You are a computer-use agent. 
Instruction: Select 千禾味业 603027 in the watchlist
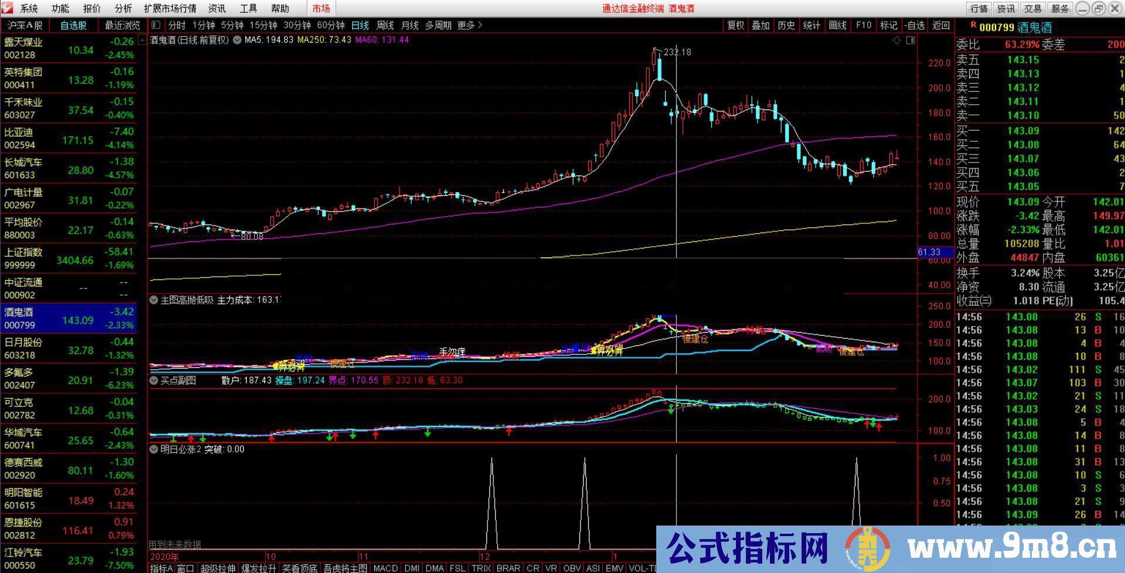point(69,108)
